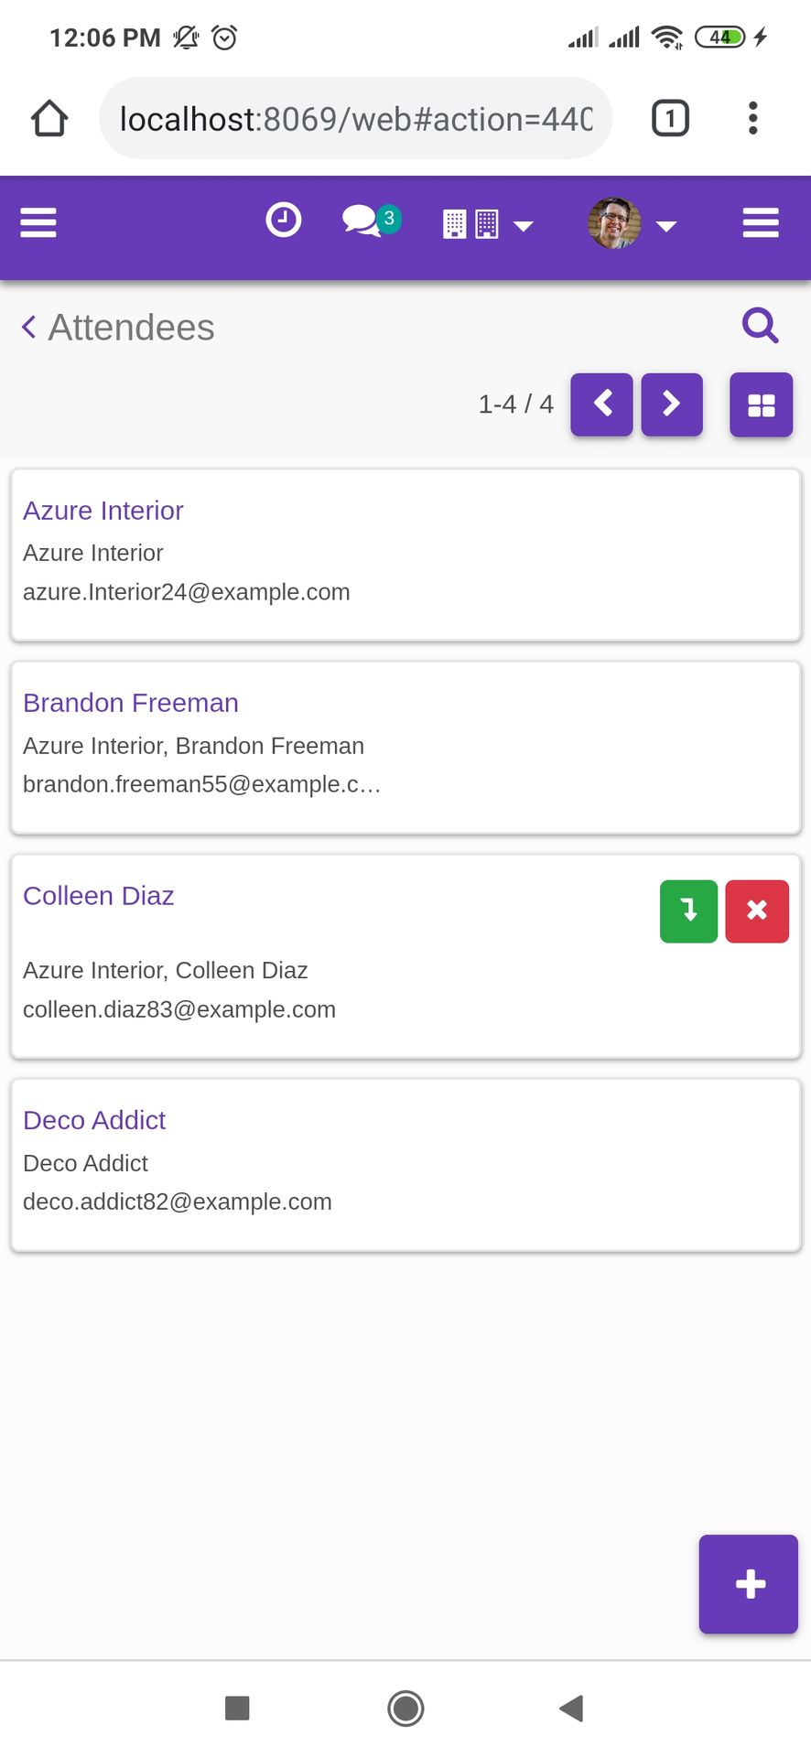Open the Brandon Freeman attendee card
The width and height of the screenshot is (811, 1757).
pos(405,748)
